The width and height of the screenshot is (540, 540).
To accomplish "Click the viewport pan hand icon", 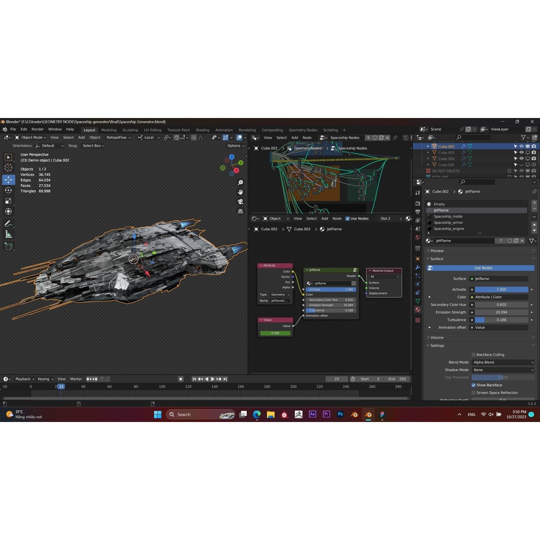I will click(x=240, y=192).
